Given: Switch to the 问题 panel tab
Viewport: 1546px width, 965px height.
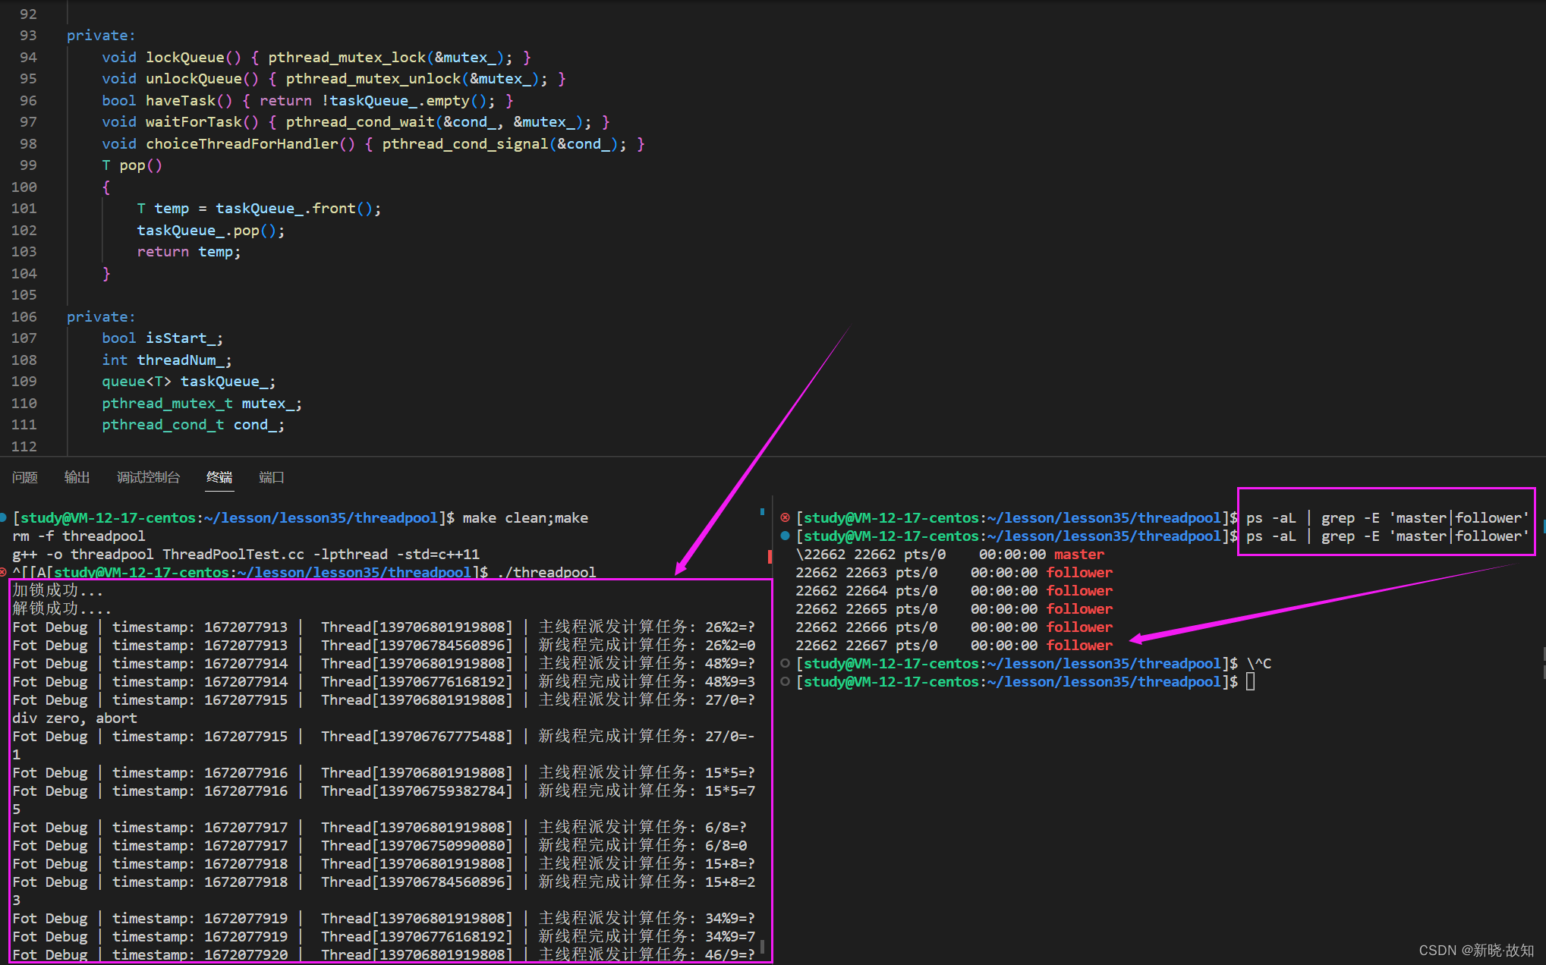Looking at the screenshot, I should pos(25,477).
